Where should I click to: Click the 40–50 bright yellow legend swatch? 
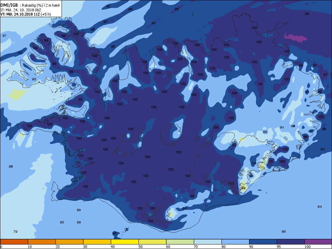(125, 242)
